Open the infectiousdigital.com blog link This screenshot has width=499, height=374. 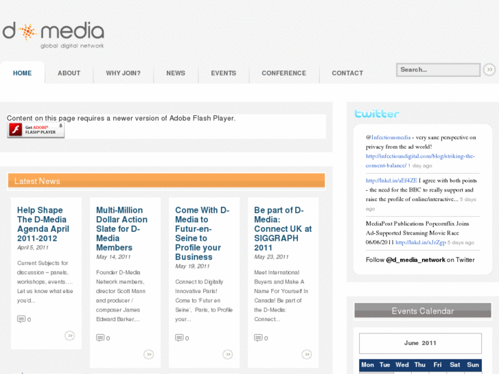tap(420, 161)
